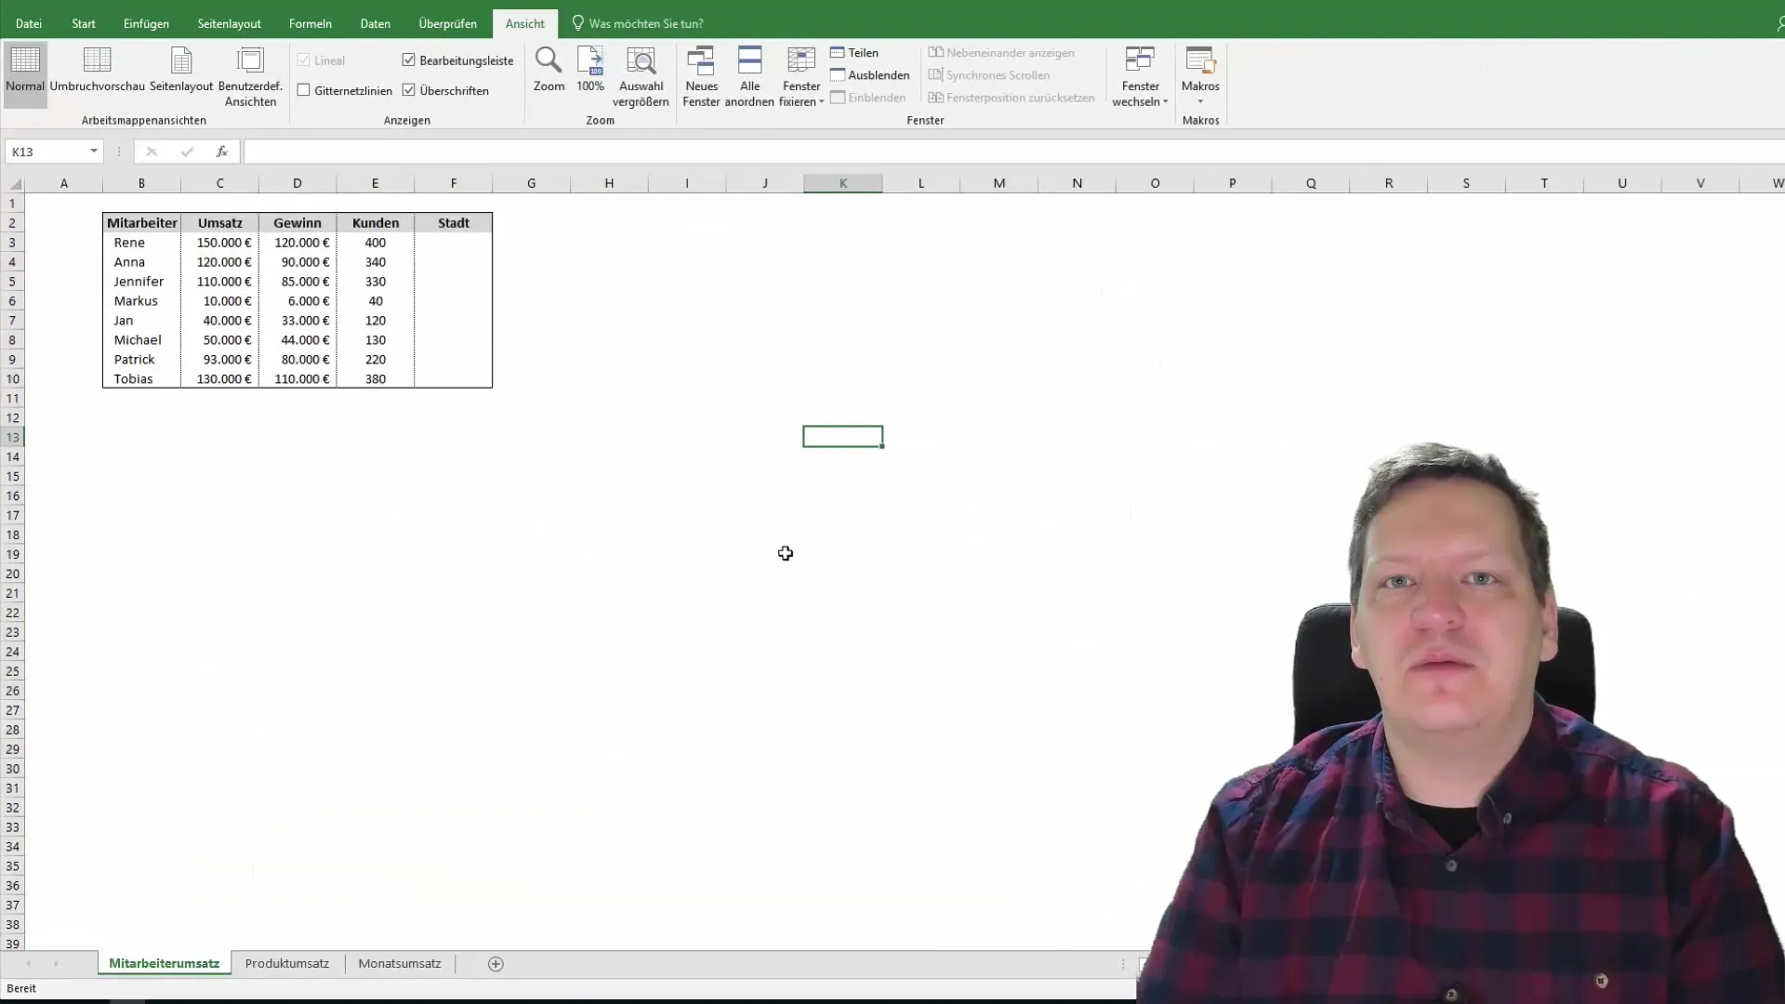Open the Datei menu
The width and height of the screenshot is (1785, 1004).
point(29,23)
